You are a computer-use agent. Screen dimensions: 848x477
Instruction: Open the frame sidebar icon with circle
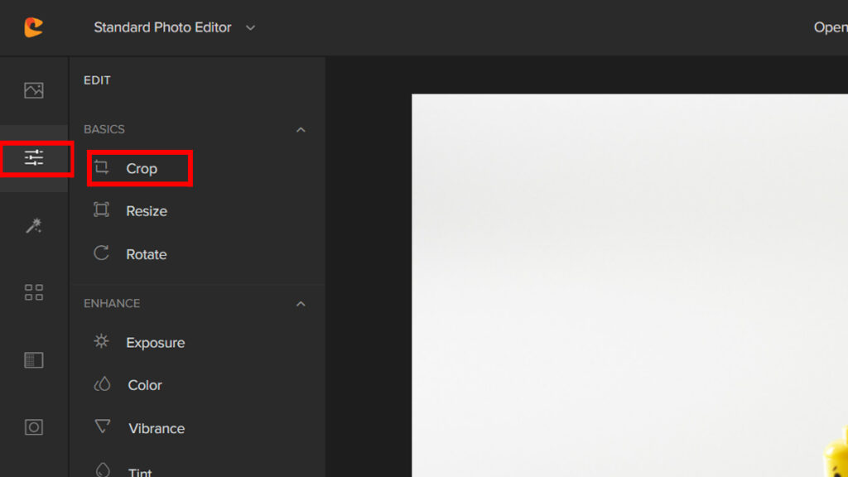(x=34, y=427)
